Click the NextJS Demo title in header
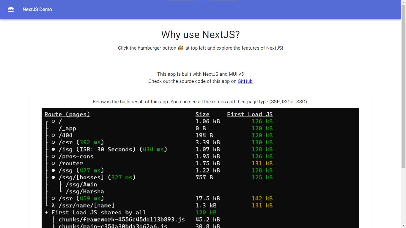The height and width of the screenshot is (228, 406). click(37, 9)
